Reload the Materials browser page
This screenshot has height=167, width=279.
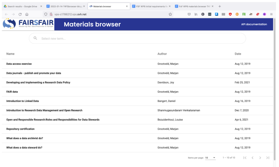20,14
